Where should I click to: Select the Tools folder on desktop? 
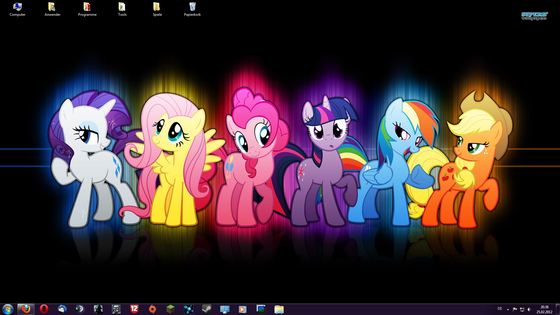[122, 9]
